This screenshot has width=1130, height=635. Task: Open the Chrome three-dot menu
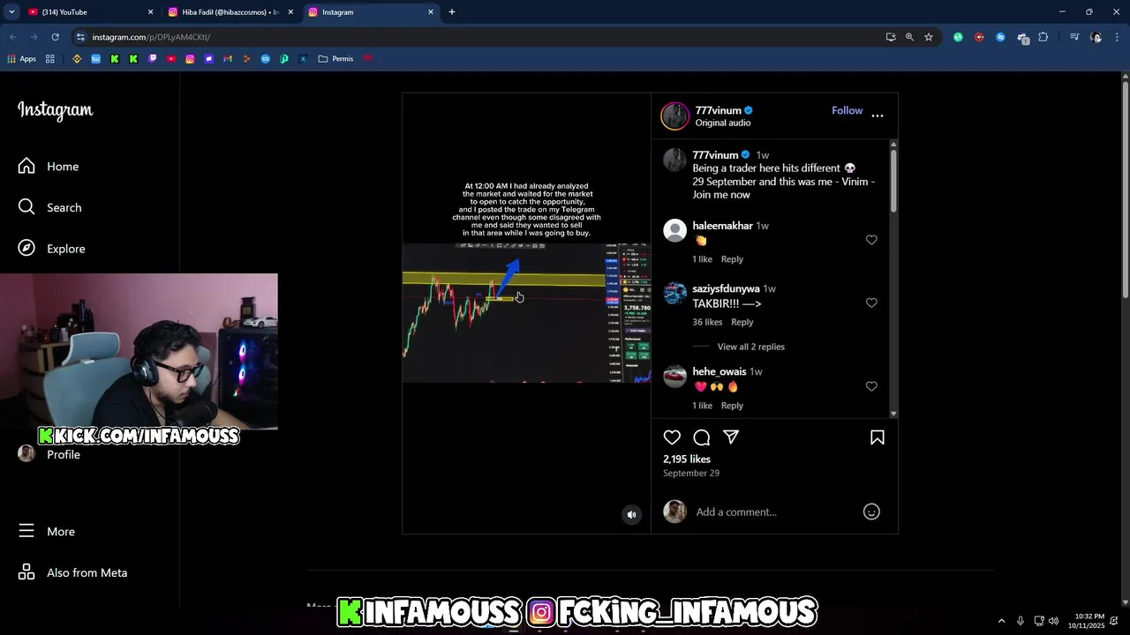1117,37
